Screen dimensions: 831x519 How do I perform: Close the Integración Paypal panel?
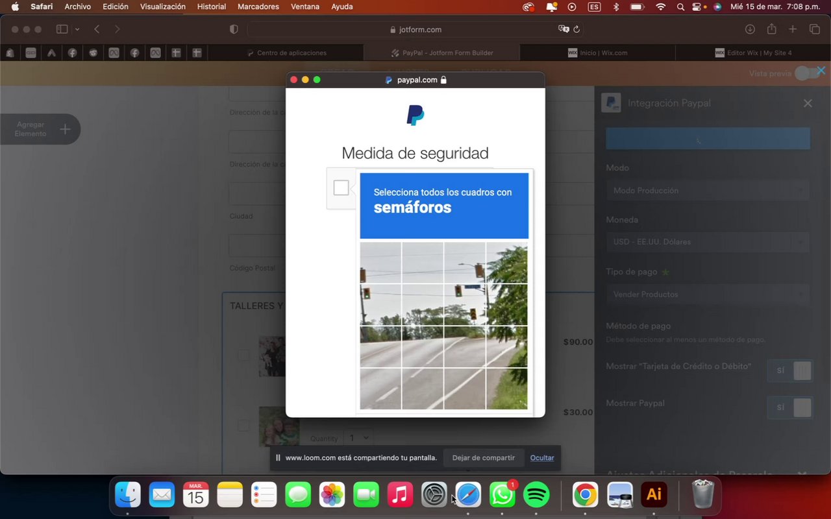(x=808, y=103)
